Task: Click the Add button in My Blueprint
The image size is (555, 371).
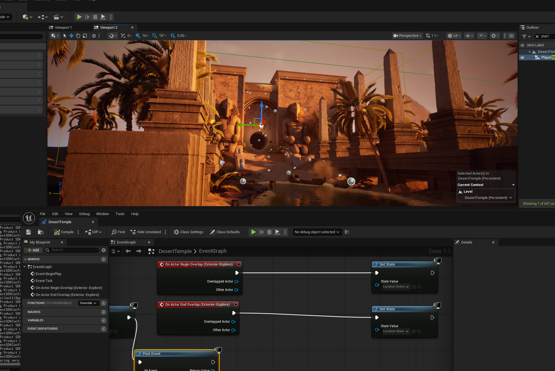Action: [x=33, y=250]
